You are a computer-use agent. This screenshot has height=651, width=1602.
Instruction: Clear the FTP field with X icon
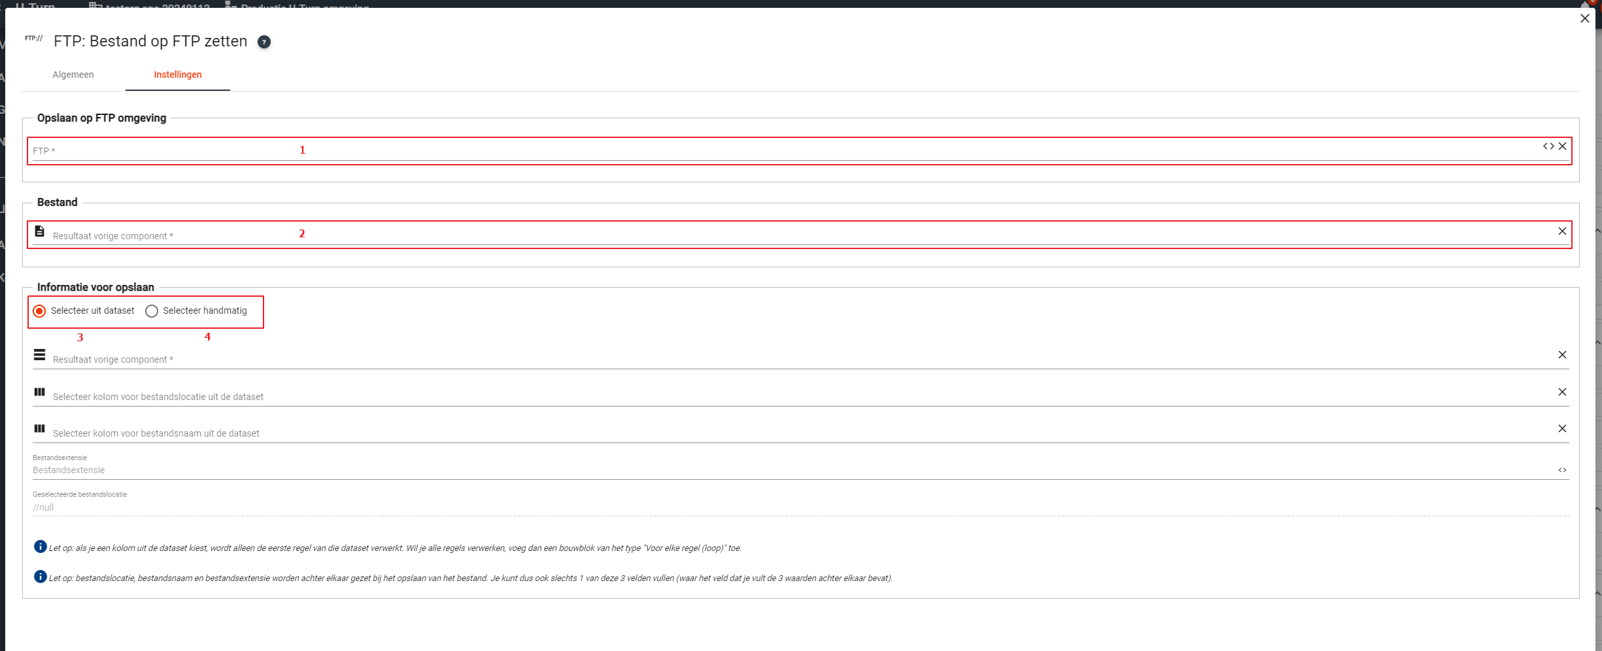click(x=1562, y=146)
